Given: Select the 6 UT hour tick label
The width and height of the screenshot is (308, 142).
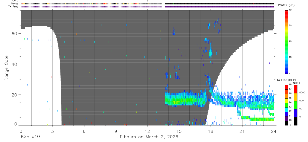Looking at the screenshot, I should [x=84, y=131].
